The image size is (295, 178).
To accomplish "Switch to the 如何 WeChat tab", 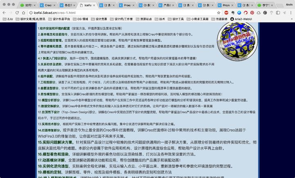I will pos(27,5).
